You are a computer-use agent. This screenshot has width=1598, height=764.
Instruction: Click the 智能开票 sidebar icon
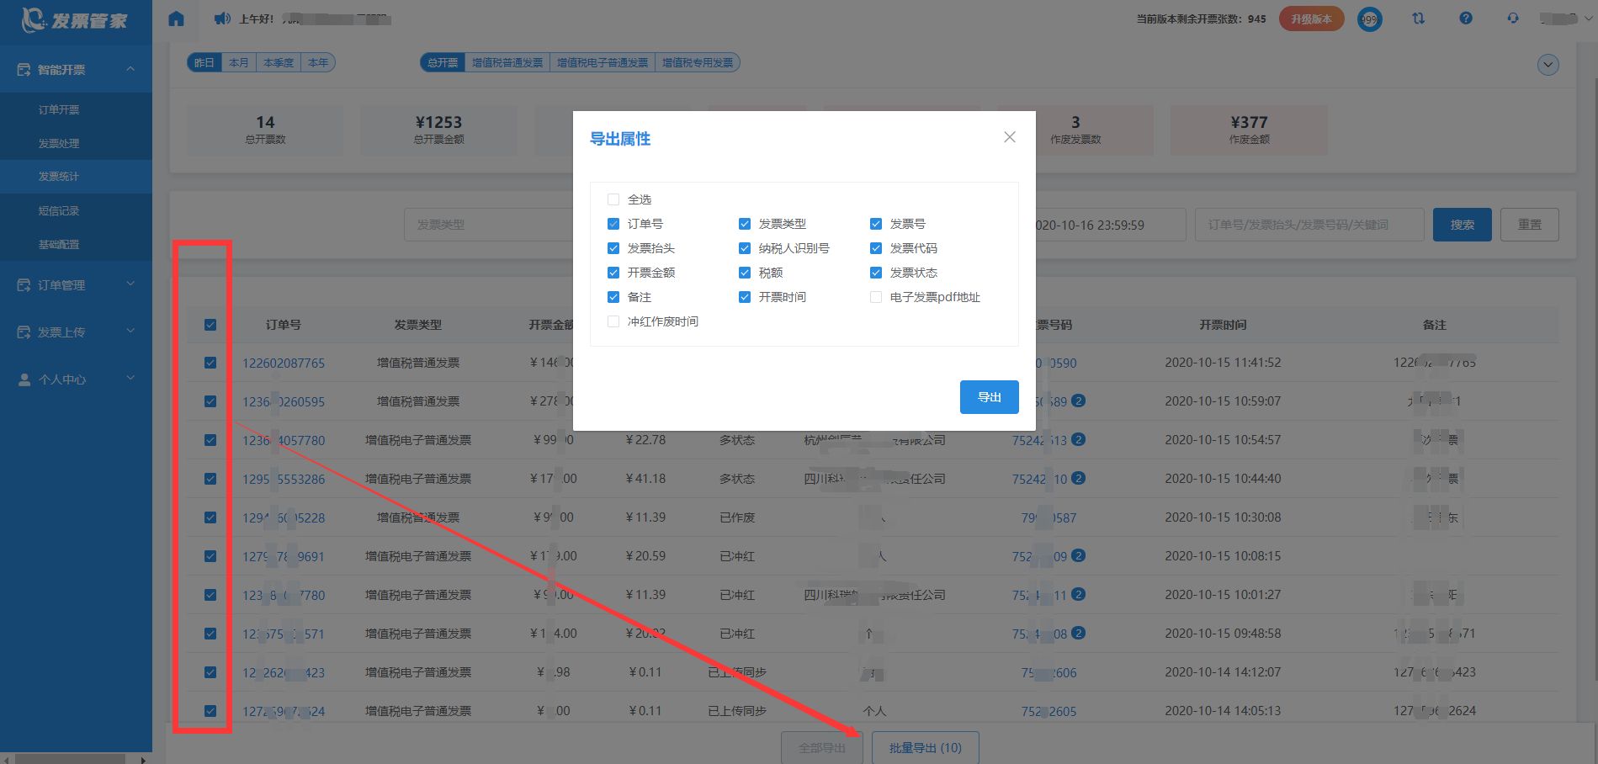[24, 70]
